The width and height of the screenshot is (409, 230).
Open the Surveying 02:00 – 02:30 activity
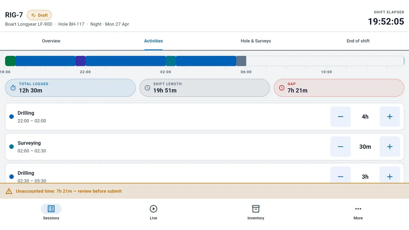click(x=204, y=147)
